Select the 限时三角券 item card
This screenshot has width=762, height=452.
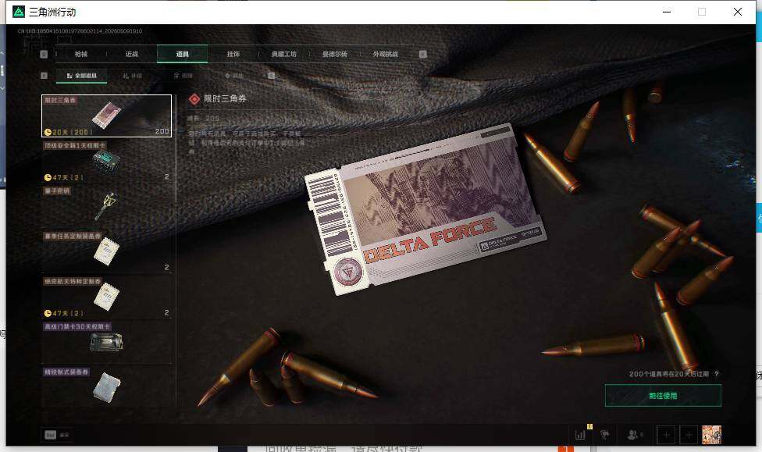tap(106, 116)
